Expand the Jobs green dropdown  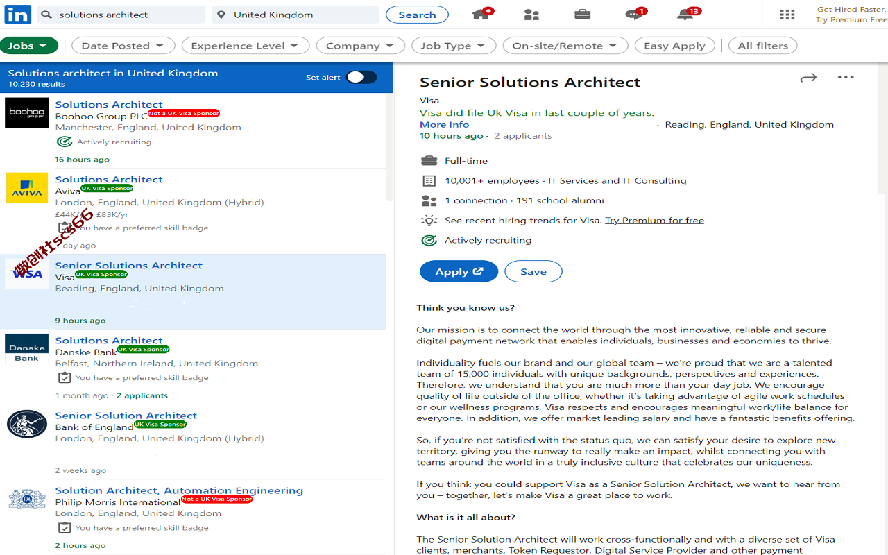coord(28,46)
